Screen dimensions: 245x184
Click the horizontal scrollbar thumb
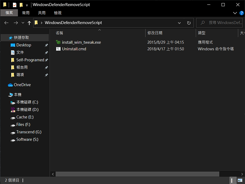(x=137, y=174)
